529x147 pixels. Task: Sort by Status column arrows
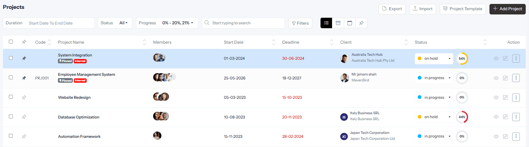[485, 42]
